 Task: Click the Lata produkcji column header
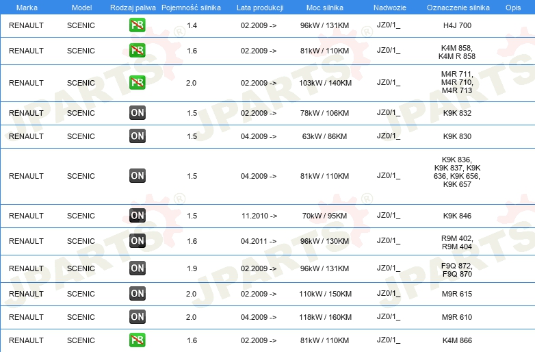coord(260,8)
